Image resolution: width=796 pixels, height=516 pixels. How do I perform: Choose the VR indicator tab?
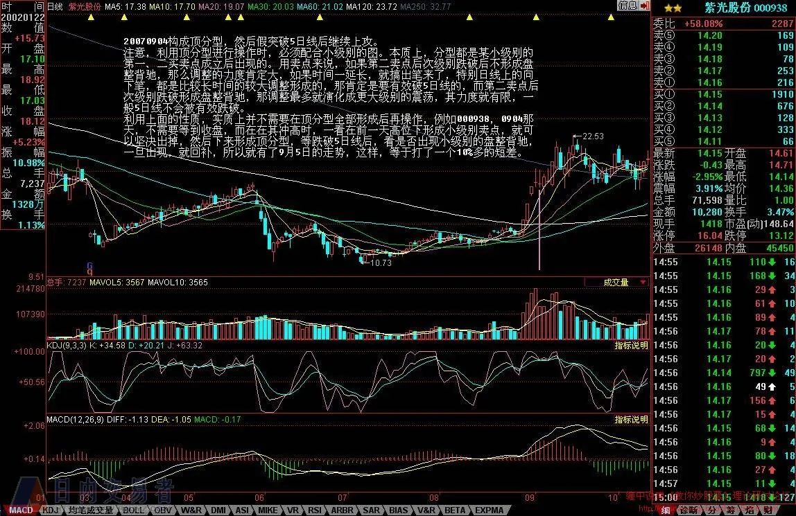293,510
